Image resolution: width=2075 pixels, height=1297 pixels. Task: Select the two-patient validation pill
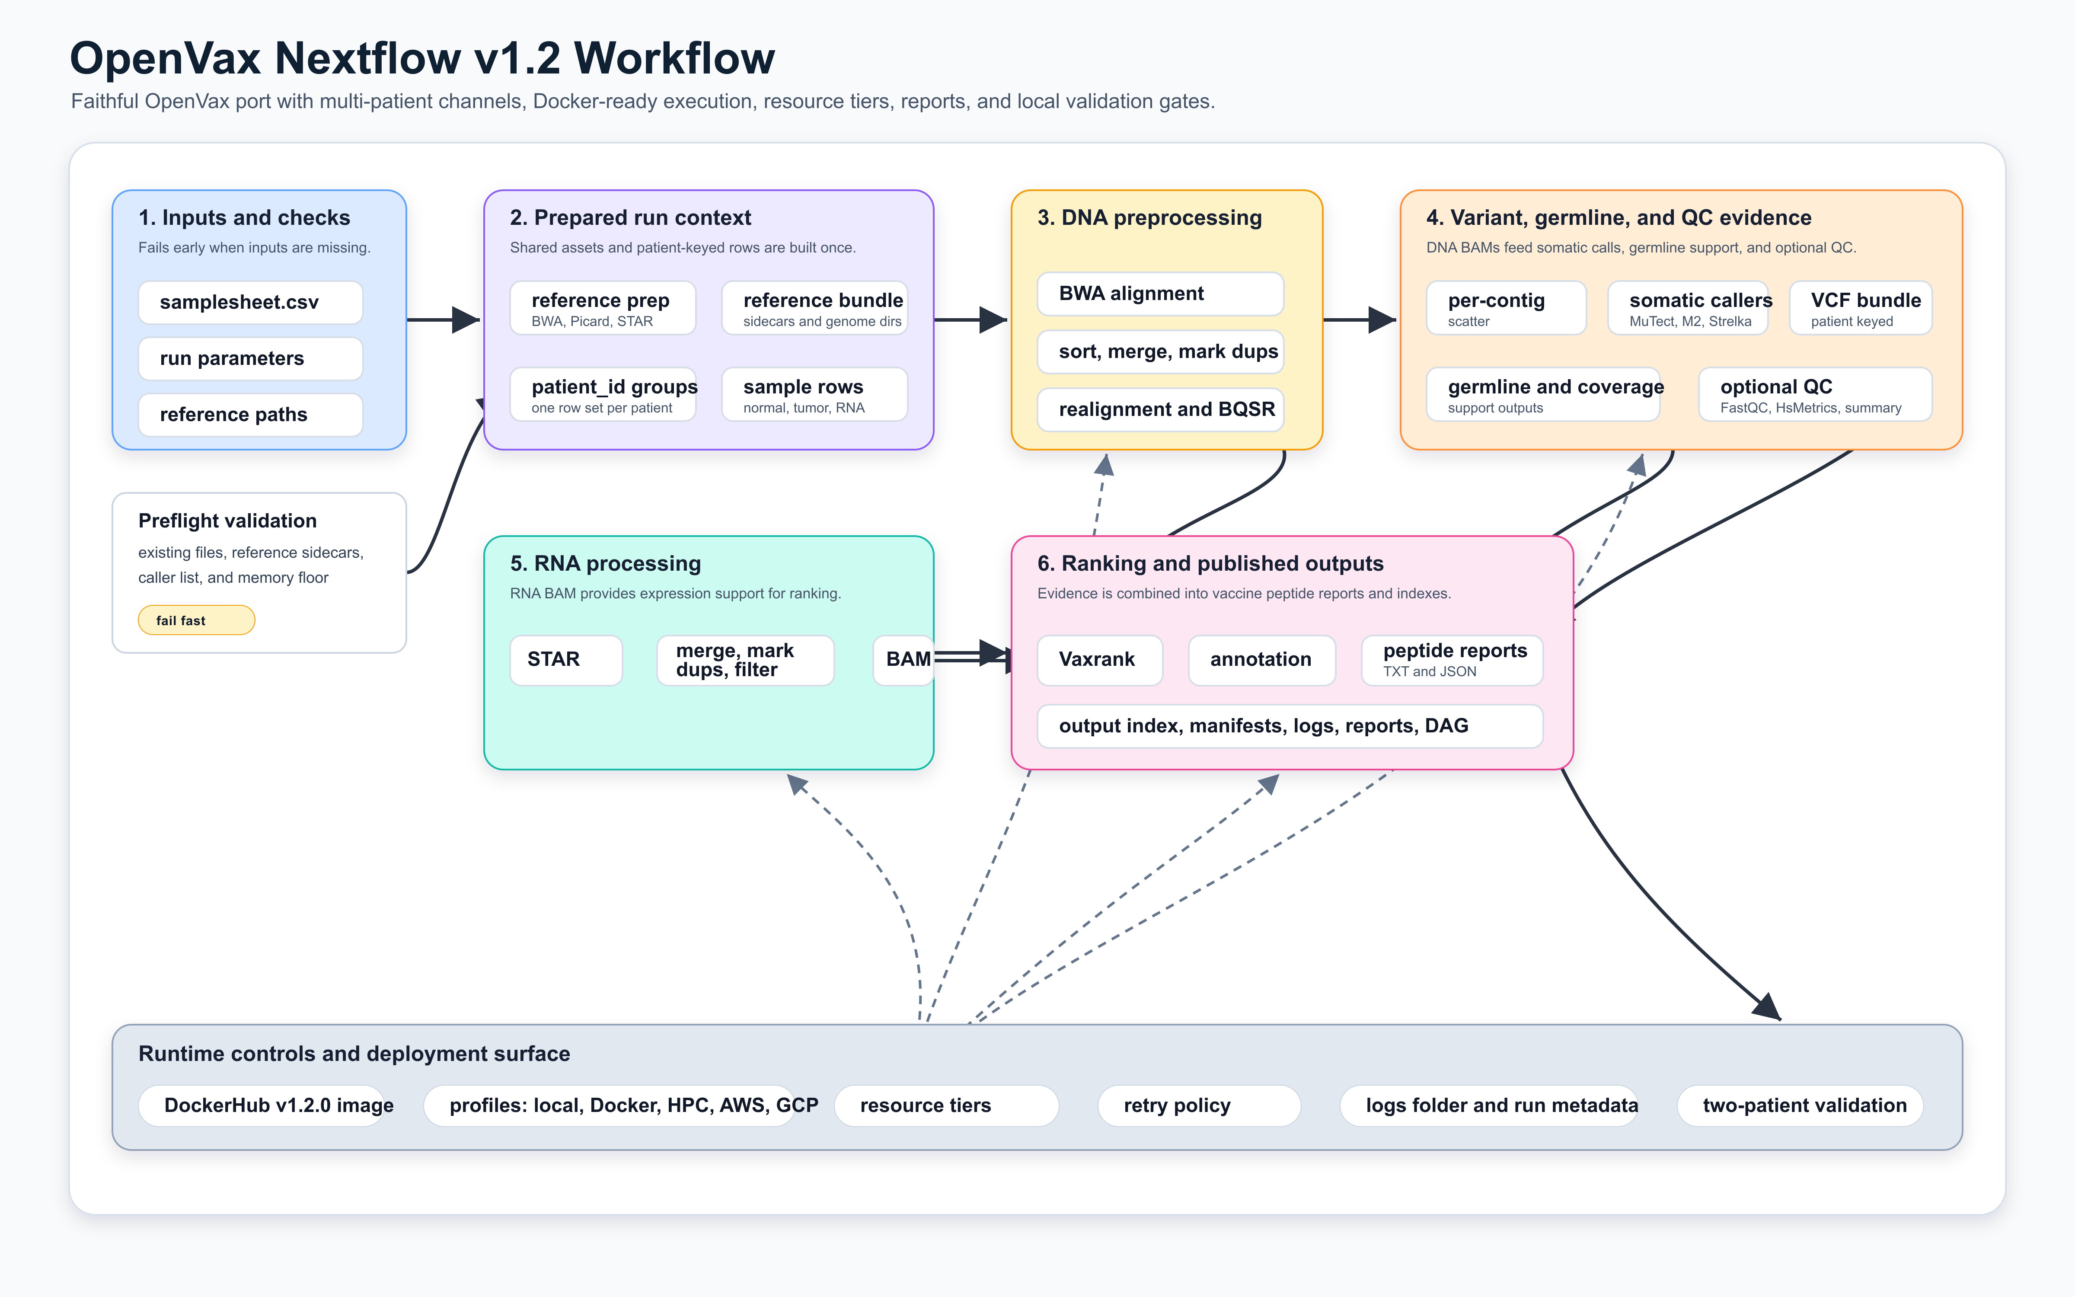coord(1800,1106)
